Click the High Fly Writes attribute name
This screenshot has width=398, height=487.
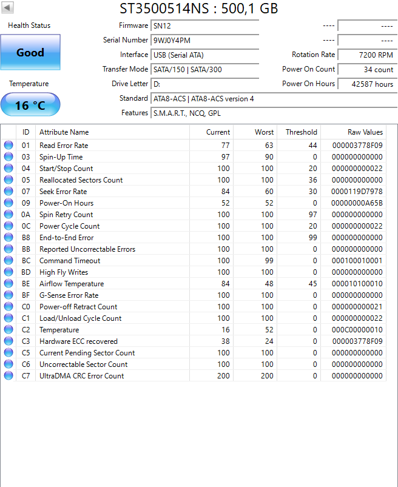(x=64, y=272)
